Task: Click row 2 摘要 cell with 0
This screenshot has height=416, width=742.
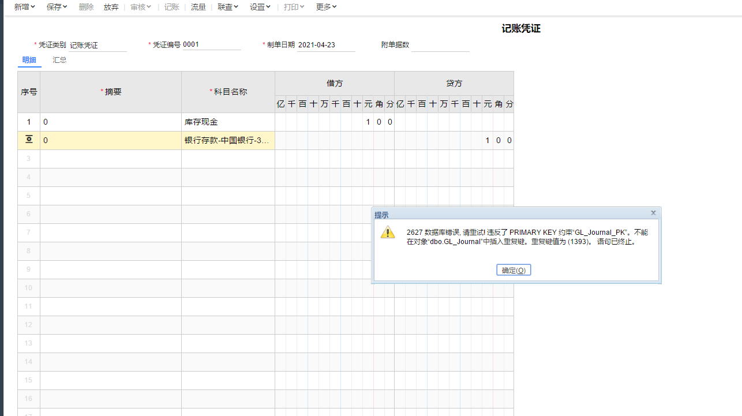Action: click(111, 141)
